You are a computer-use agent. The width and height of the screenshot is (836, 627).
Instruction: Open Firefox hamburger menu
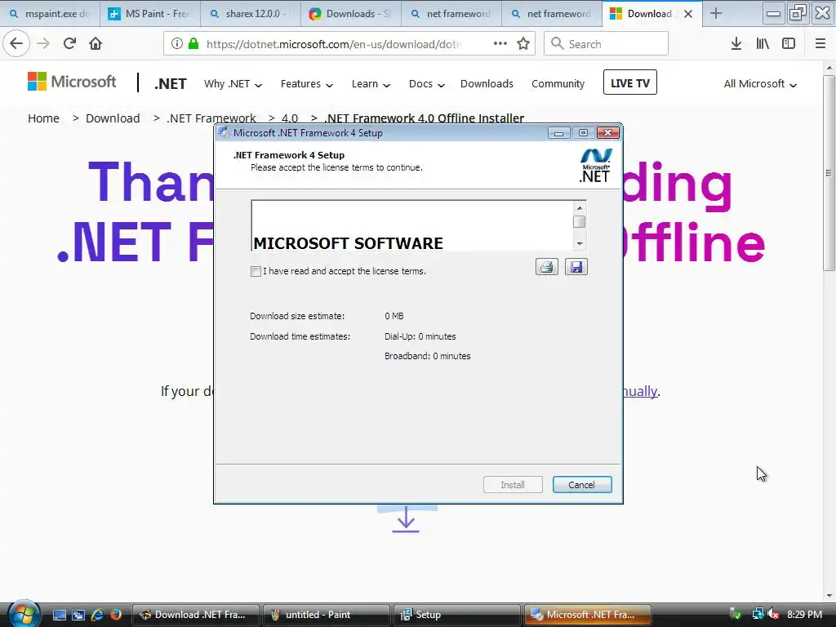820,44
